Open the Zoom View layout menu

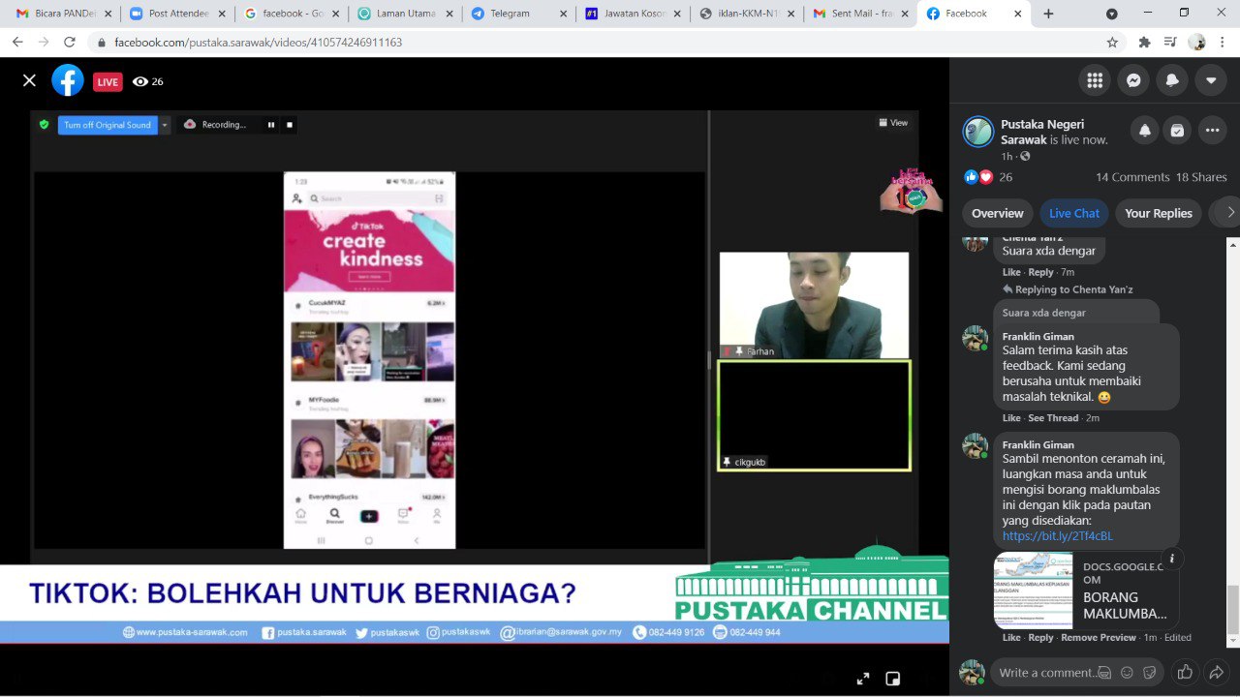[x=893, y=123]
